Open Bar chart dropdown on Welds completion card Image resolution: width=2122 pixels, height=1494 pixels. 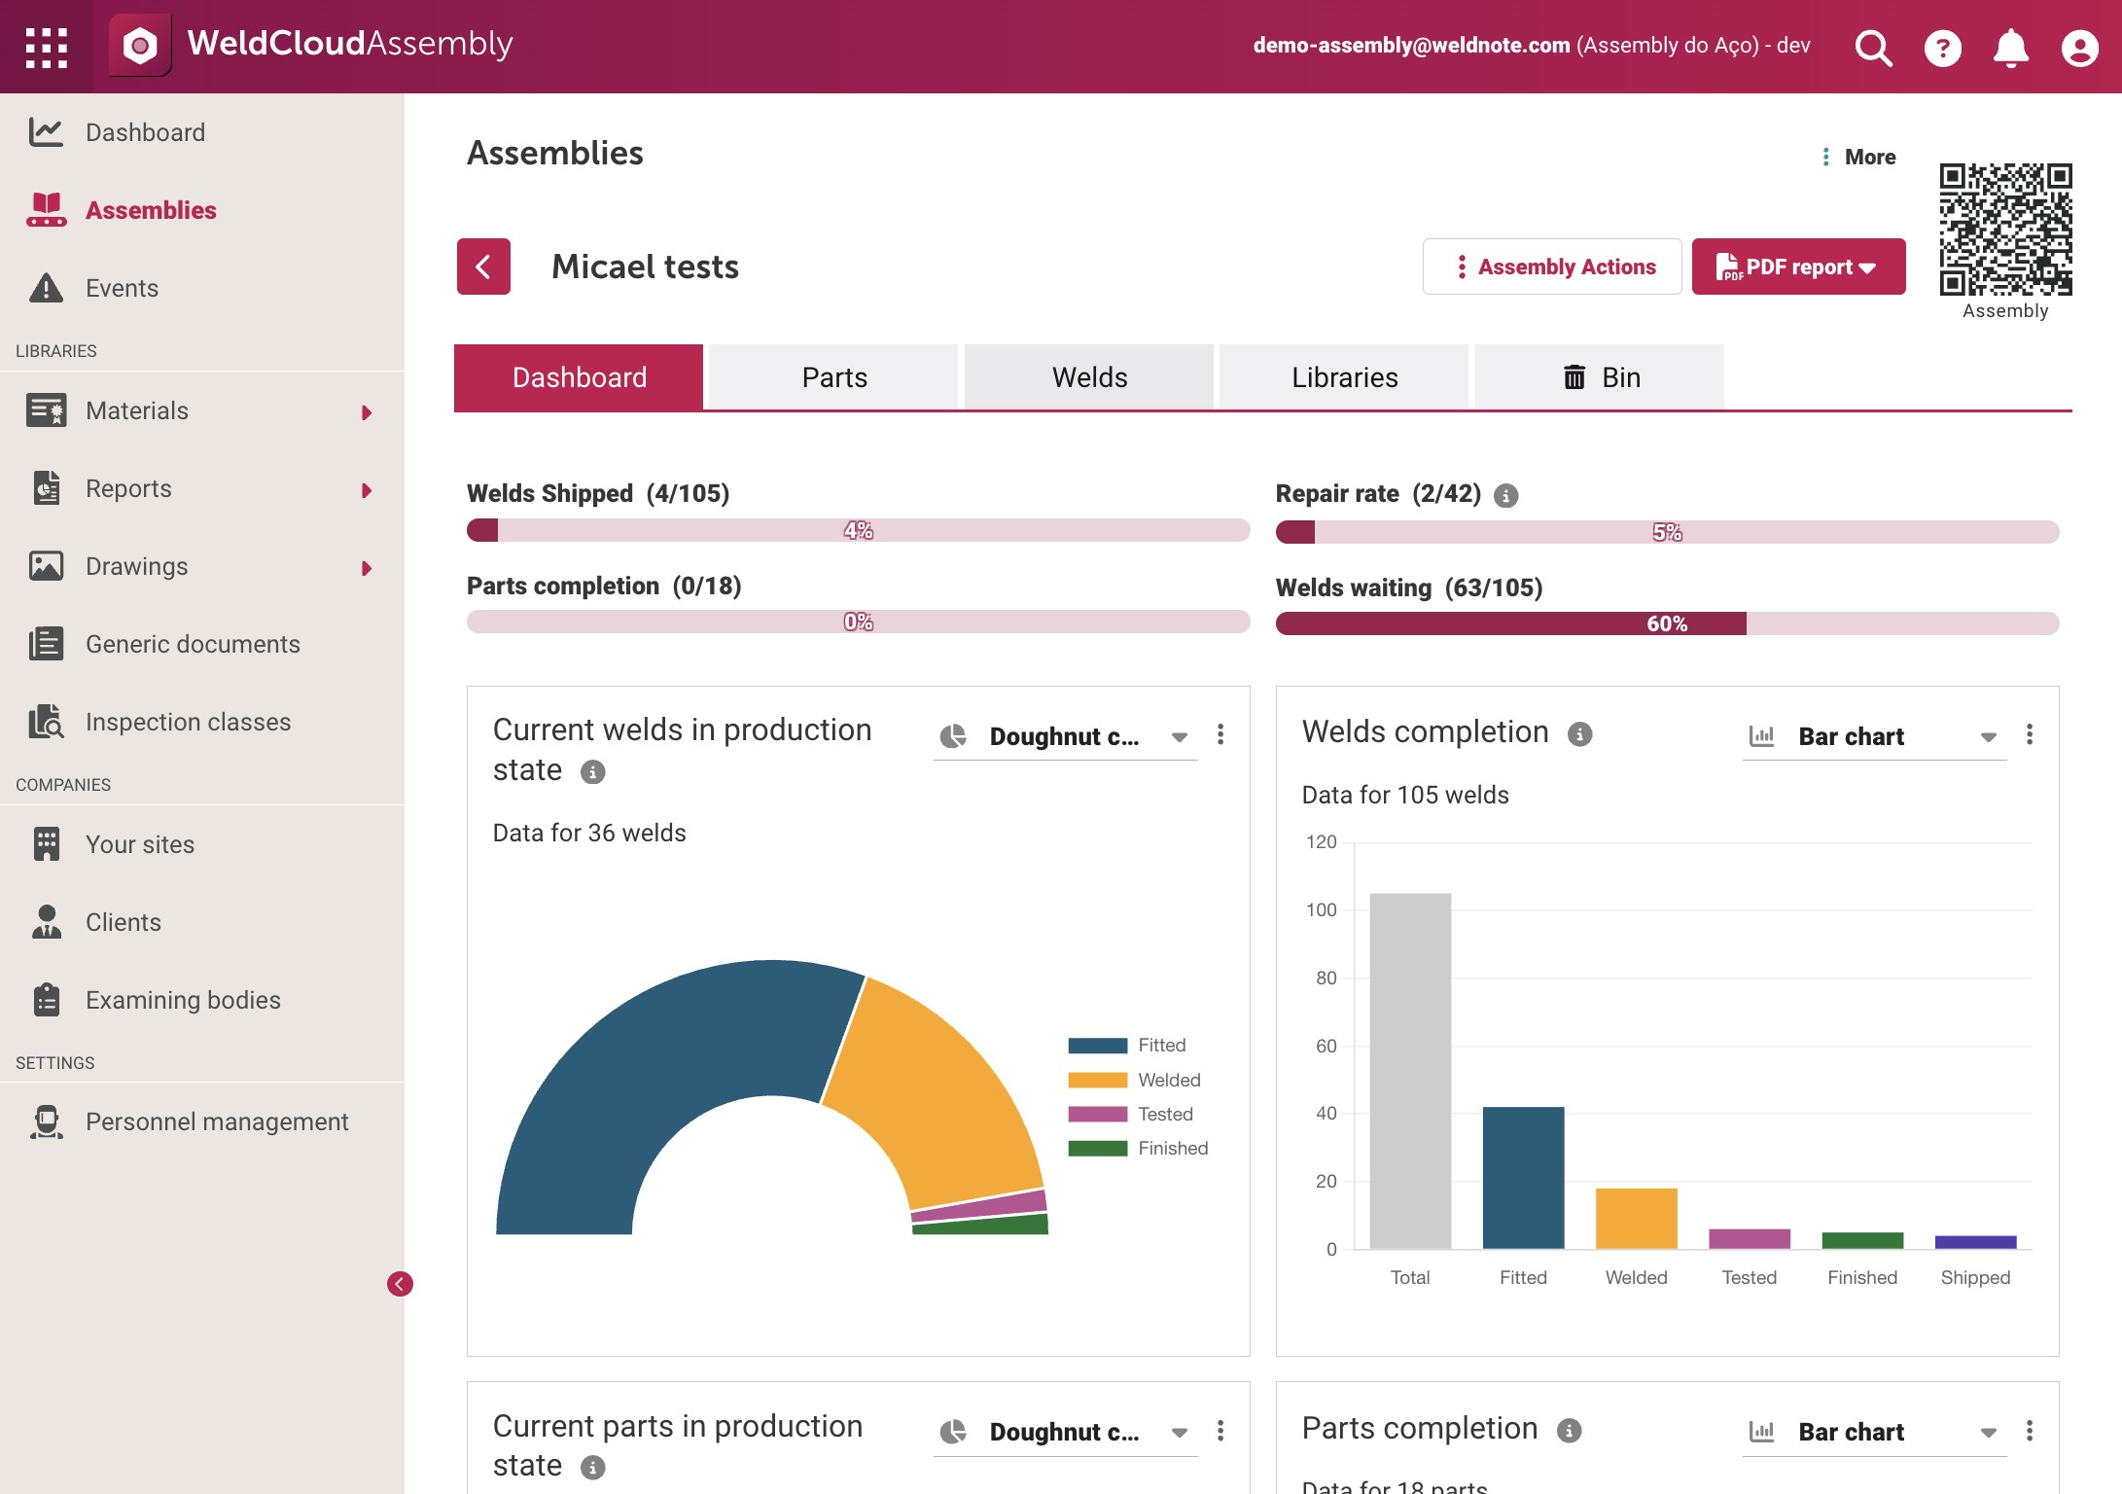[x=1873, y=736]
